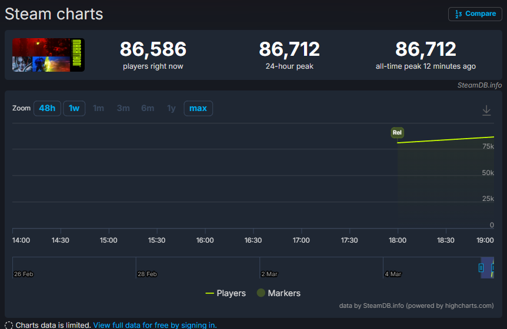Click the 24-hour peak label
Screen dimensions: 507x329
coord(289,66)
